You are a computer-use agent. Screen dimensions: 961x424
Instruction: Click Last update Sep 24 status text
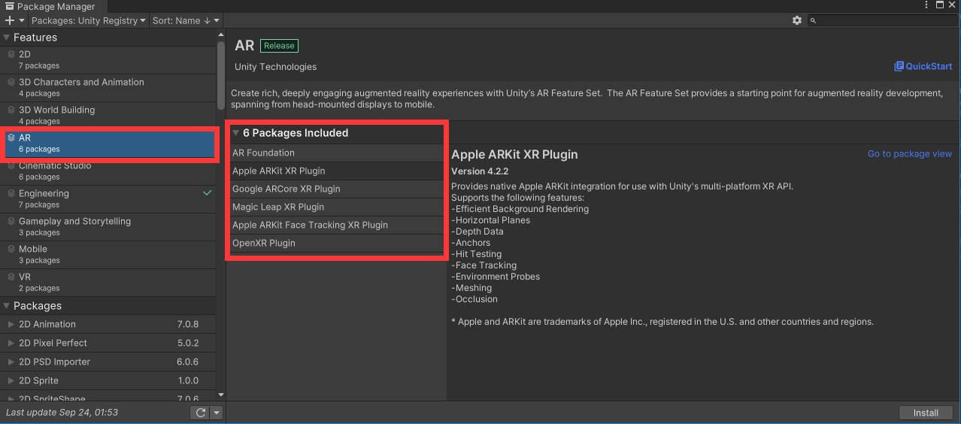tap(62, 413)
